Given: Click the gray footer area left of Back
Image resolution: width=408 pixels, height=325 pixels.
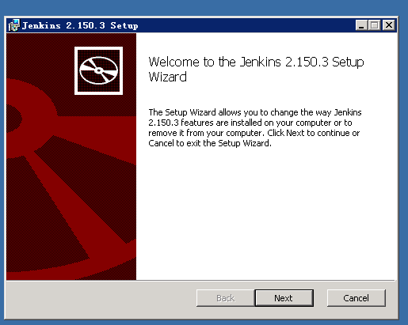Looking at the screenshot, I should 101,299.
